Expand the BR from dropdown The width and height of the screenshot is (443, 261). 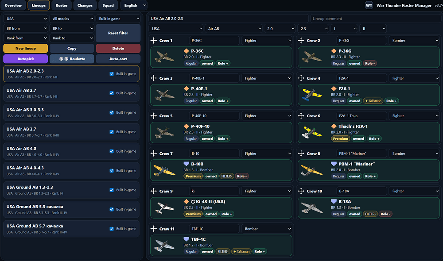click(x=25, y=28)
